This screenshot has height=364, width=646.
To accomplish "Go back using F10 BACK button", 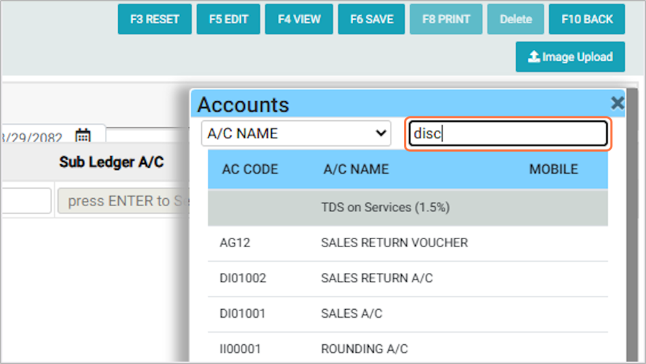I will coord(587,19).
